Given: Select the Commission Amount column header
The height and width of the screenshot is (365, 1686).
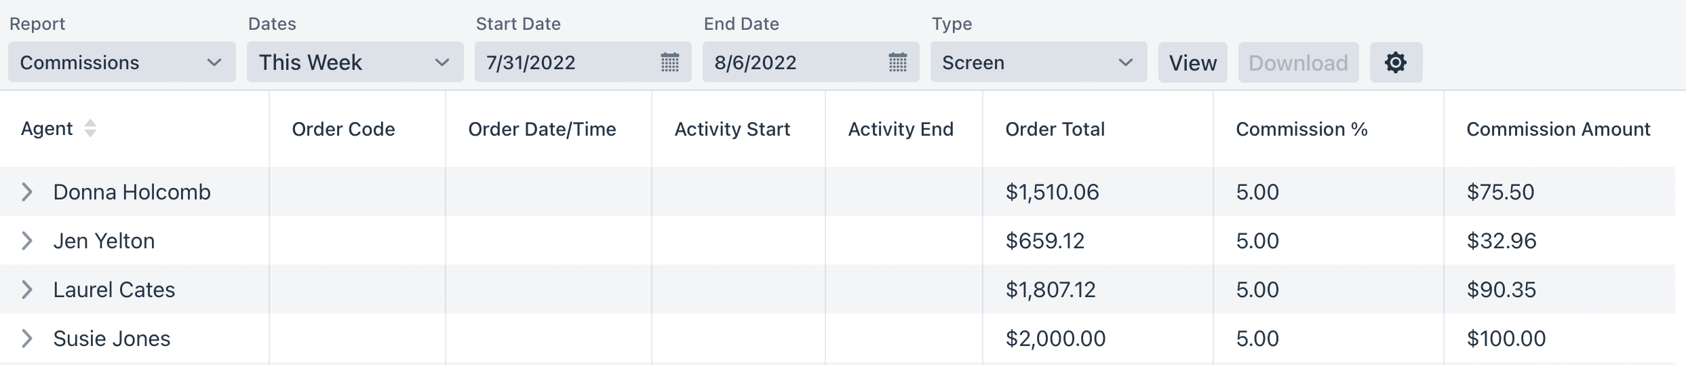Looking at the screenshot, I should pos(1558,129).
